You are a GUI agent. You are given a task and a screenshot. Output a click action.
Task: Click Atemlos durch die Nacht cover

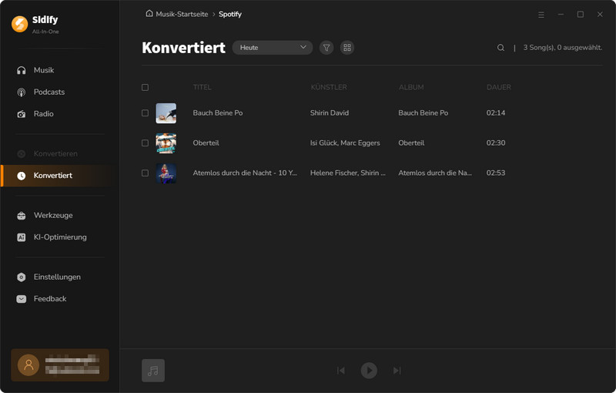[166, 173]
